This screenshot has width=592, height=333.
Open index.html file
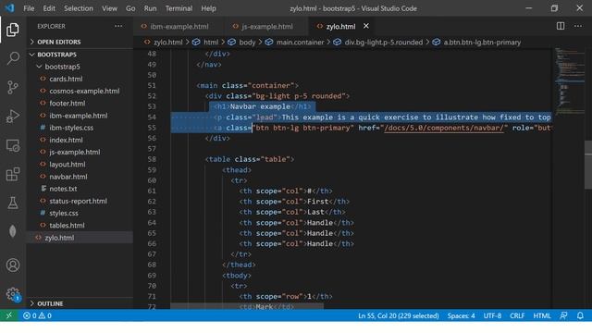[66, 140]
